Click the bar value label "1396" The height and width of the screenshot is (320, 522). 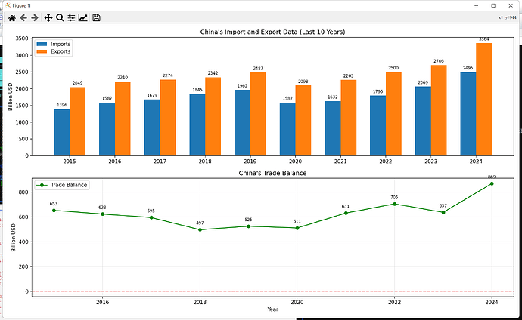coord(62,105)
